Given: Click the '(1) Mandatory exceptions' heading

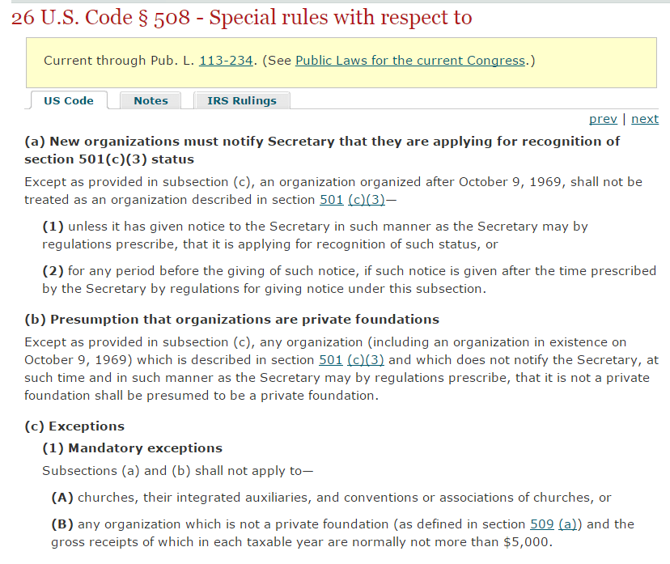Looking at the screenshot, I should 132,447.
